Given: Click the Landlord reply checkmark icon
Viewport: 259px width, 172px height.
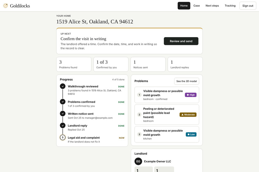Looking at the screenshot, I should click(63, 126).
